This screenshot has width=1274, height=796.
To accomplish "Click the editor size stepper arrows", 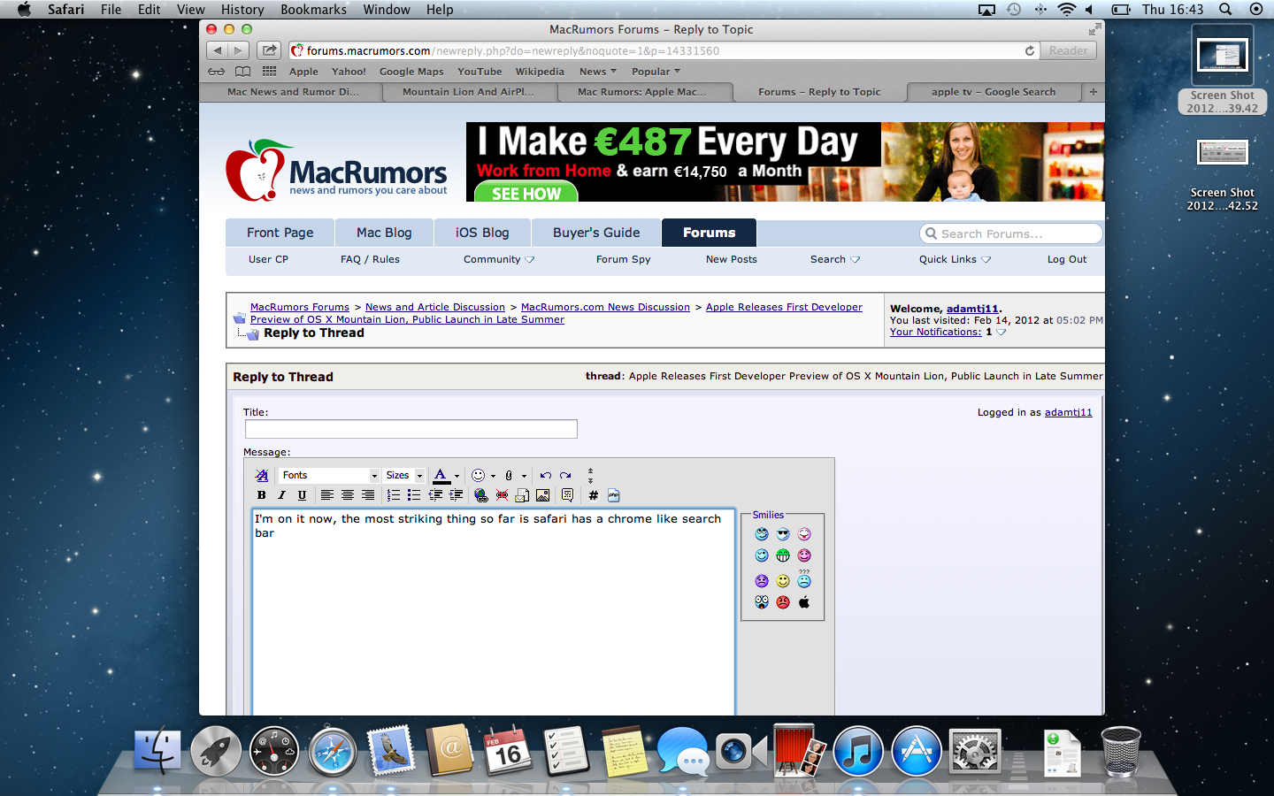I will click(590, 476).
